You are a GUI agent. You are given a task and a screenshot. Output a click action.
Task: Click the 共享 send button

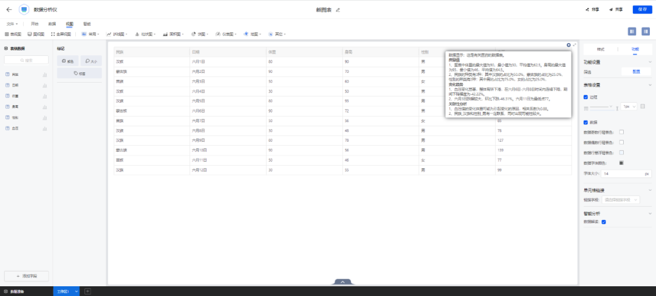pos(616,10)
